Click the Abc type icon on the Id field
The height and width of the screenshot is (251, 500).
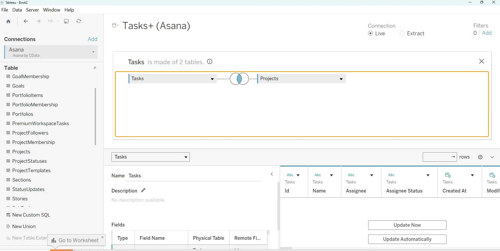point(290,175)
